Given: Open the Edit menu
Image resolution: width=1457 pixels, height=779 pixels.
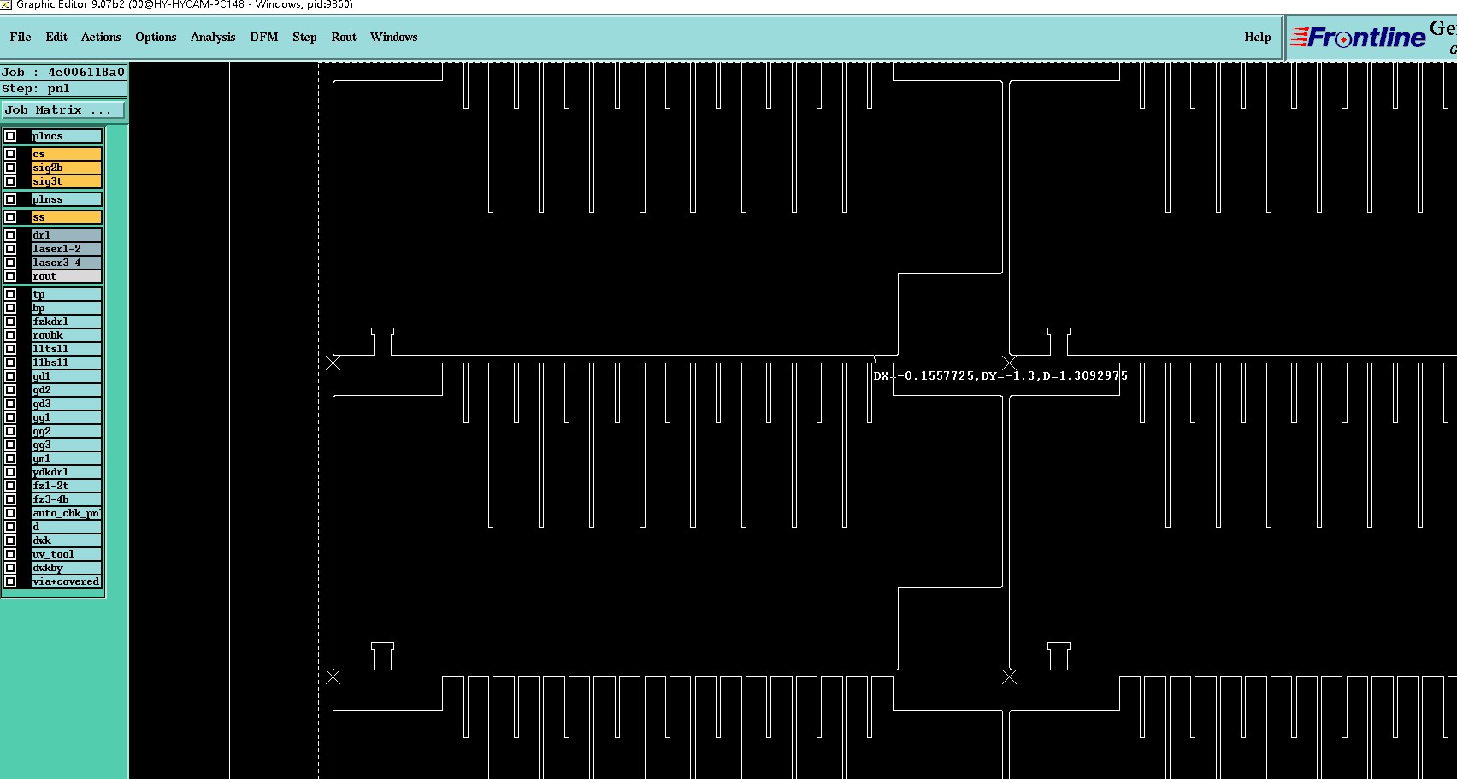Looking at the screenshot, I should click(x=56, y=37).
